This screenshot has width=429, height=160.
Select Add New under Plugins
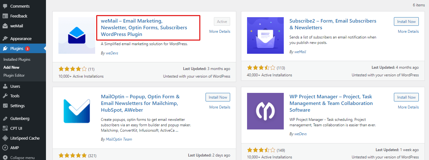(11, 67)
